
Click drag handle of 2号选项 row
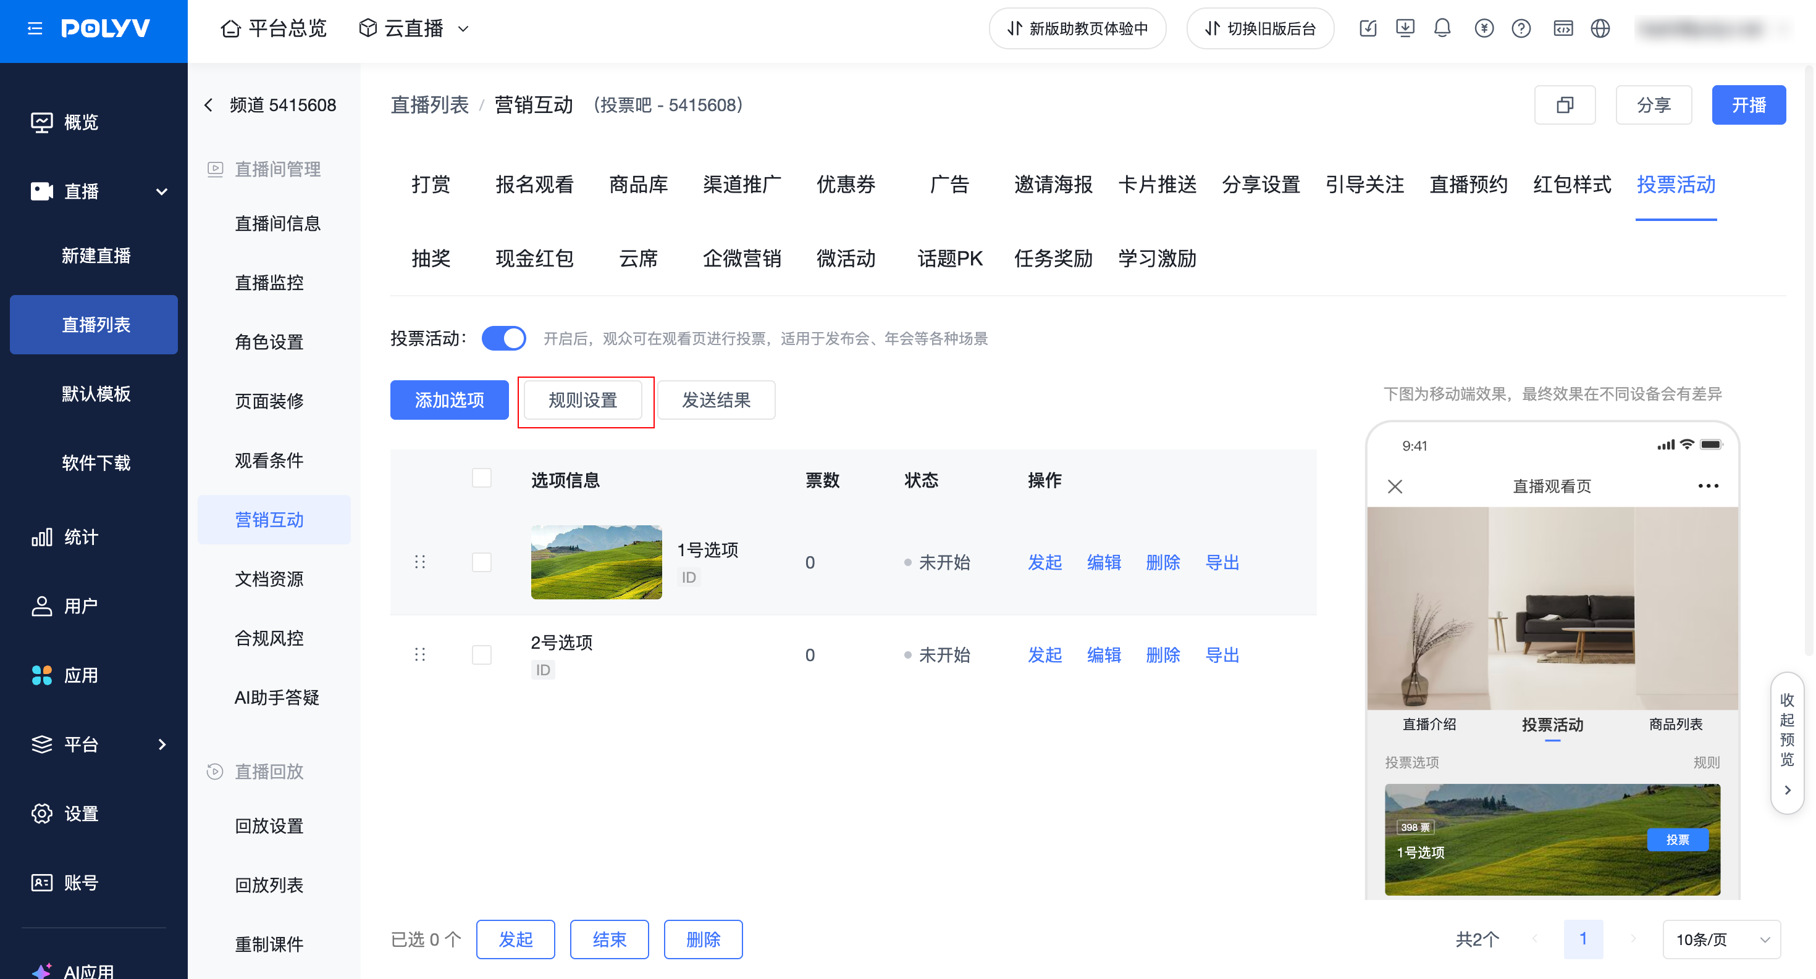(420, 654)
